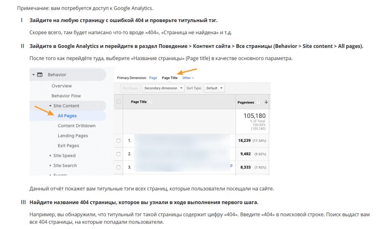The width and height of the screenshot is (389, 229).
Task: Check the checkbox for row 1
Action: coord(119,140)
